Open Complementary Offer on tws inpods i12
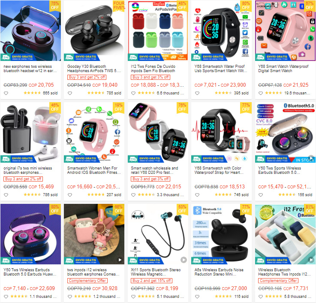The image size is (316, 303). tap(87, 281)
